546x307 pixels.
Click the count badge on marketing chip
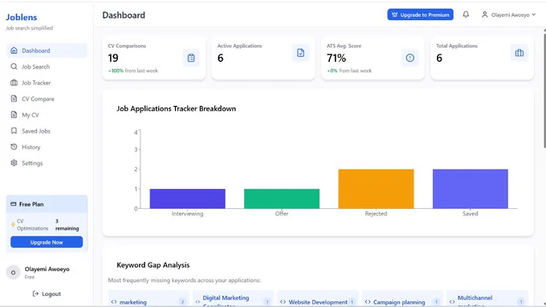coord(182,301)
